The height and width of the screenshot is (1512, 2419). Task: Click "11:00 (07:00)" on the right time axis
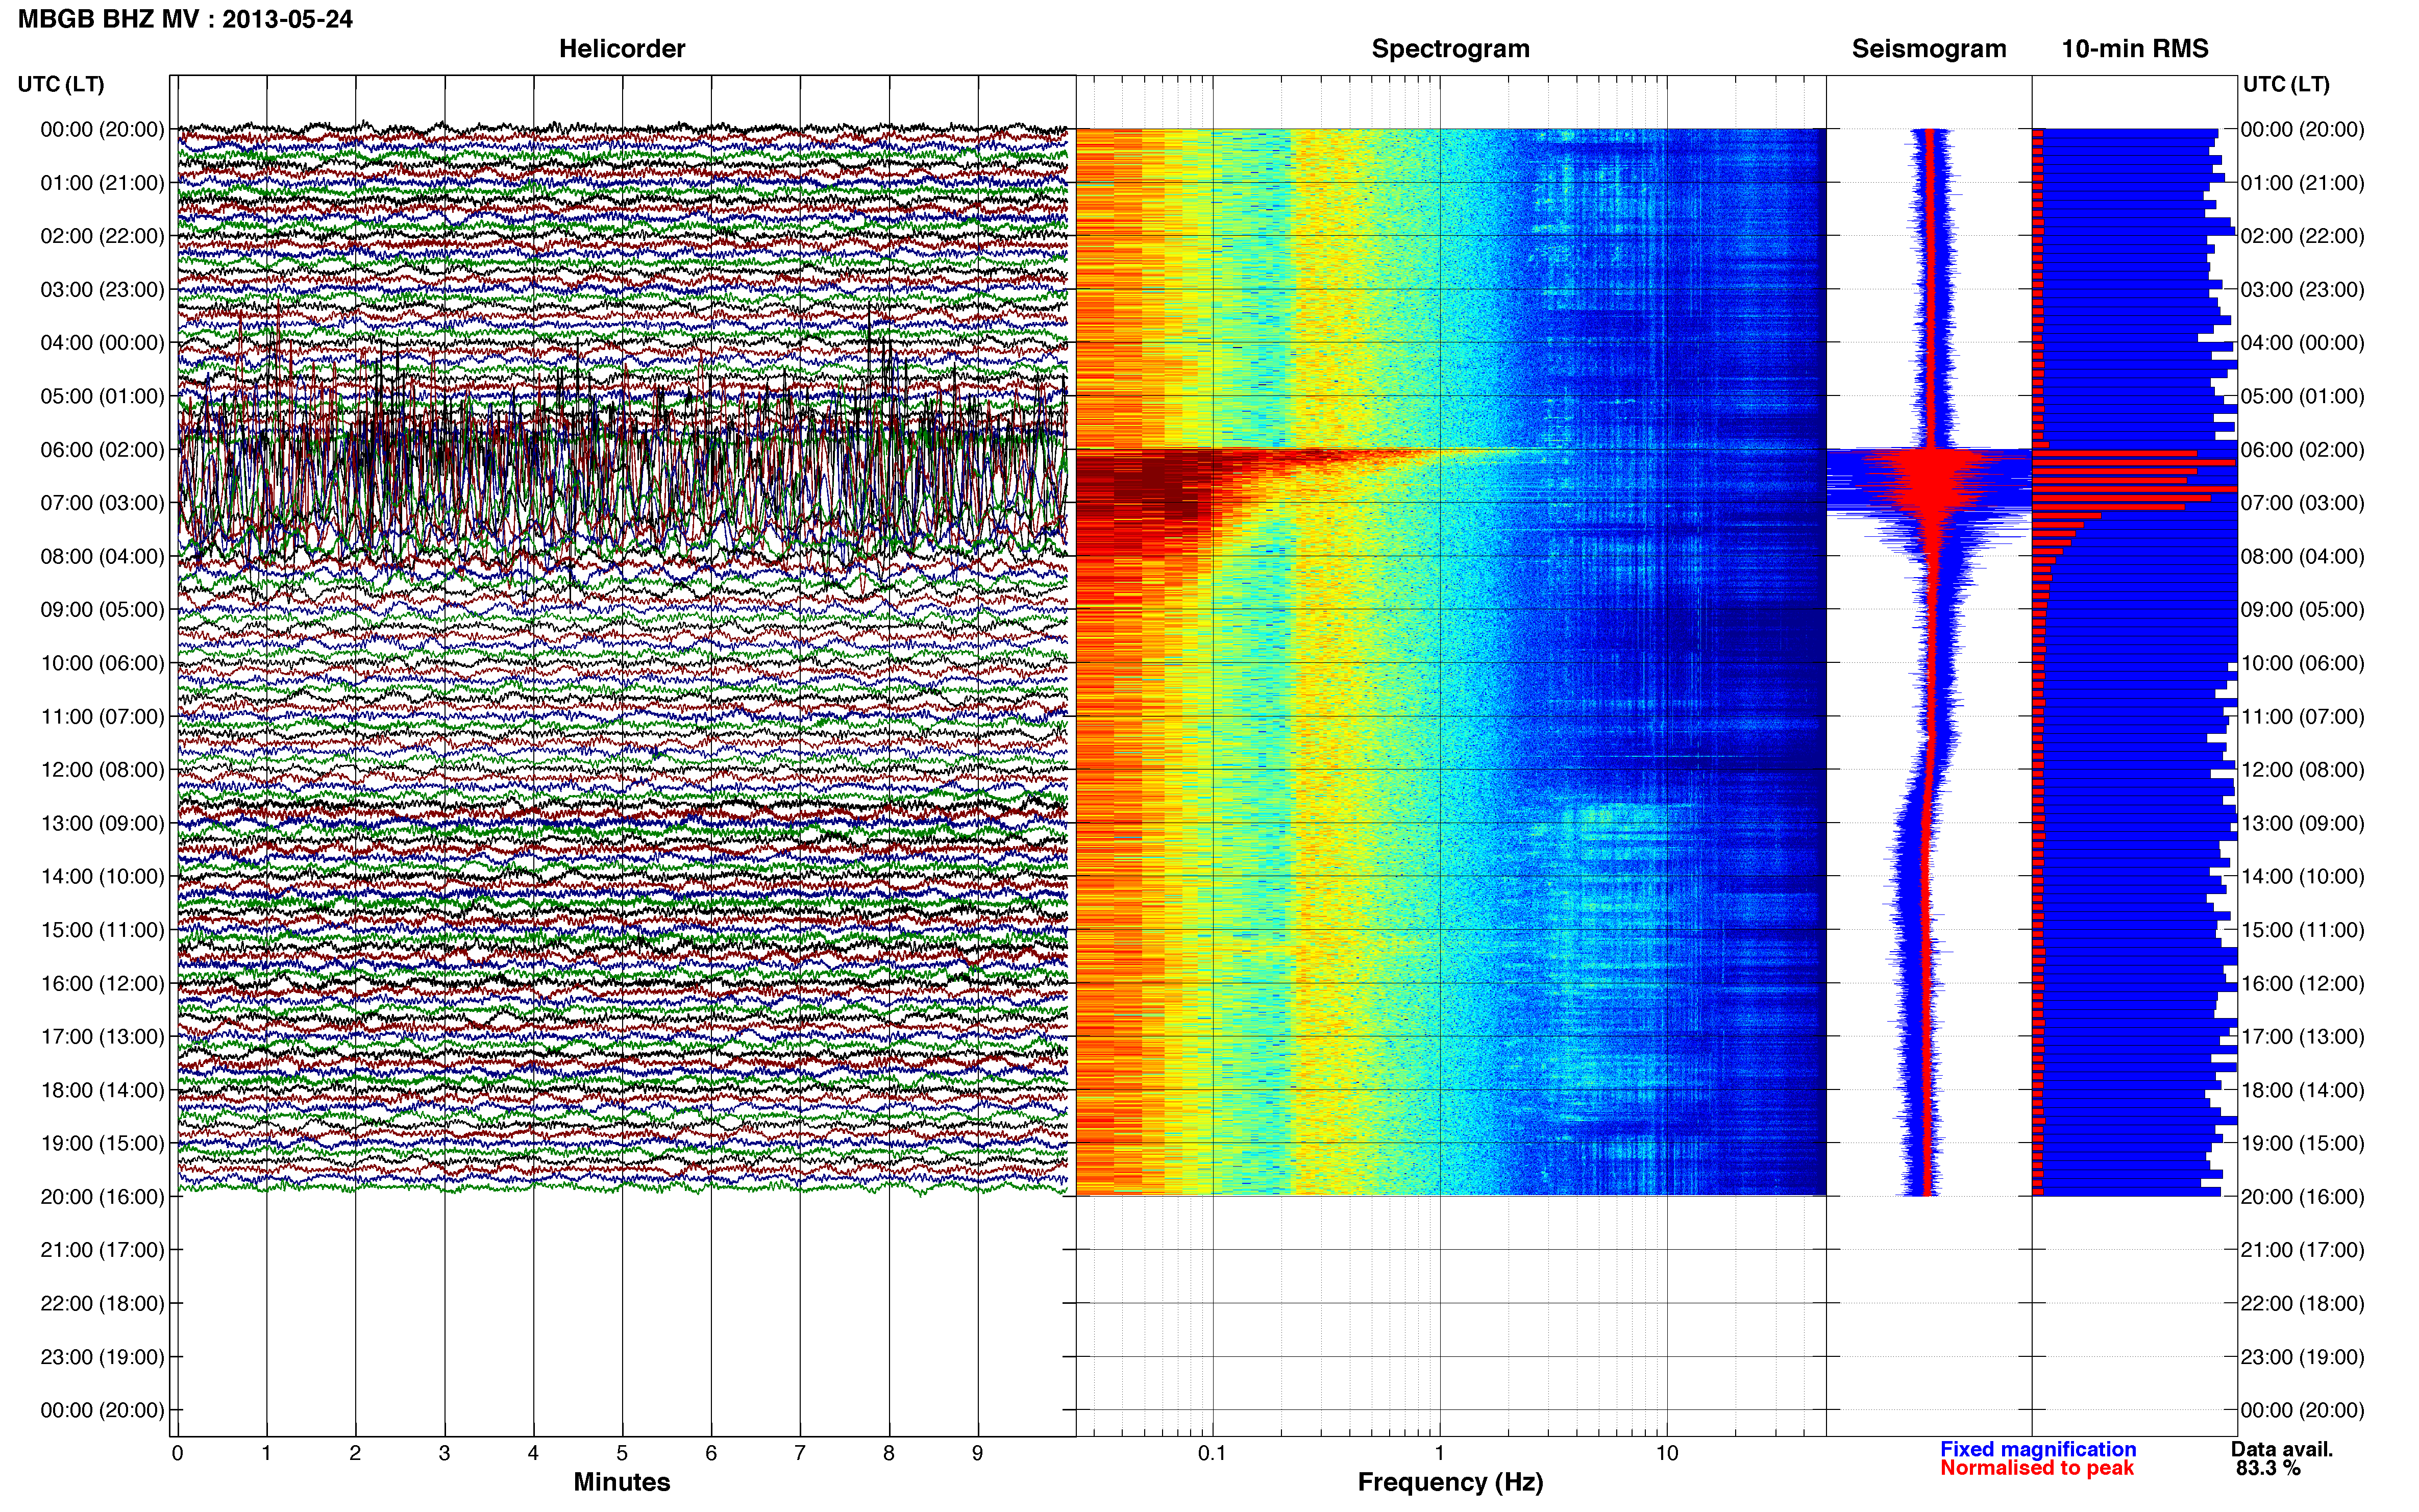[x=2303, y=717]
